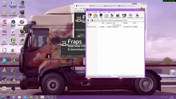This screenshot has width=176, height=99.
Task: Open the Minecraft grass block desktop icon
Action: click(x=22, y=33)
